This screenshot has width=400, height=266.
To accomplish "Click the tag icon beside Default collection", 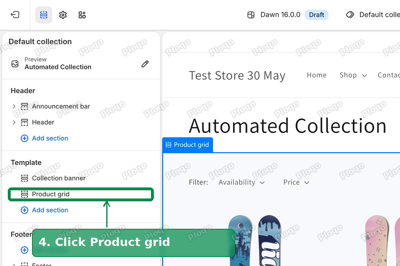I will (x=350, y=15).
